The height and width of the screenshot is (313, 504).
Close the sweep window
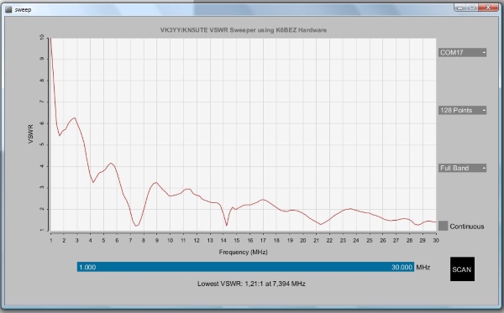488,8
